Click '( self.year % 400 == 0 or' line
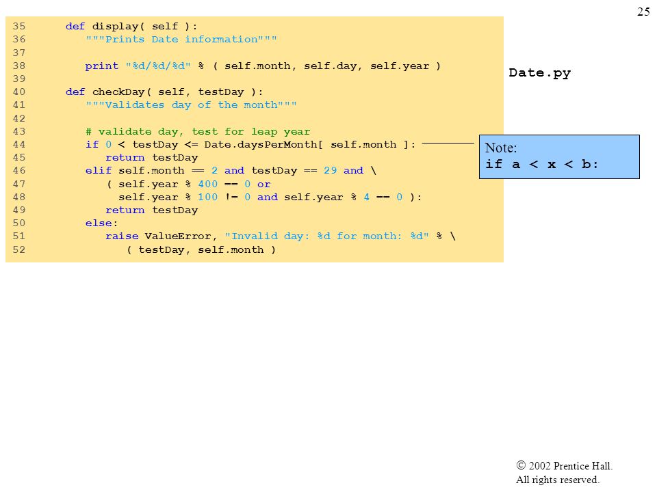This screenshot has width=657, height=492. coord(189,184)
